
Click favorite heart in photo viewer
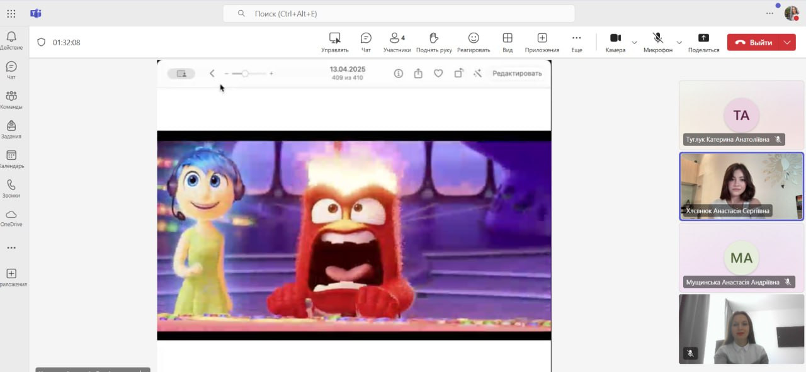(438, 74)
